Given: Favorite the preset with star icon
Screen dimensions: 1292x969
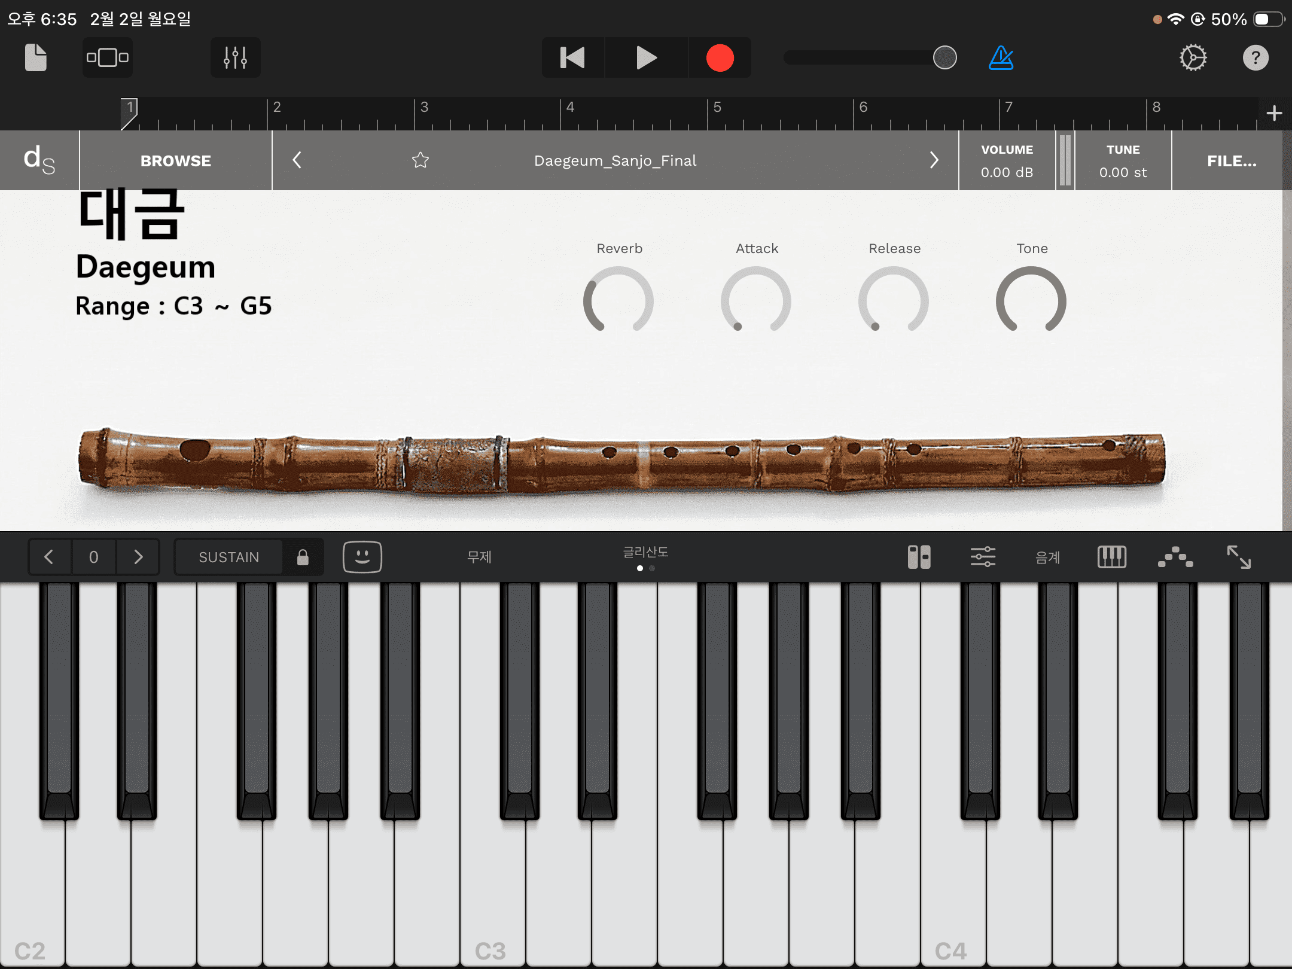Looking at the screenshot, I should [x=420, y=160].
